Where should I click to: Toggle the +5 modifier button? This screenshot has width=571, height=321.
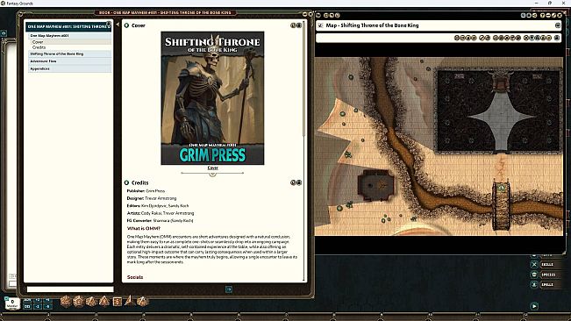[47, 300]
